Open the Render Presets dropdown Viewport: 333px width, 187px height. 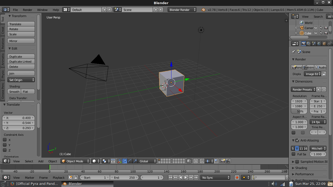pyautogui.click(x=303, y=89)
